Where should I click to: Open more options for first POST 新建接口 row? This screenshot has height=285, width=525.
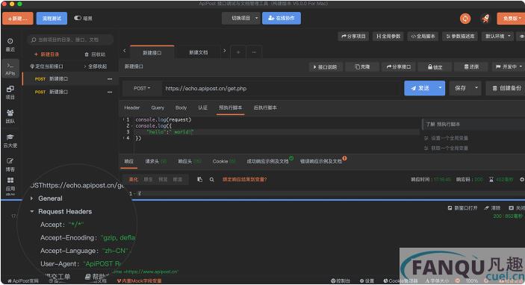point(110,79)
